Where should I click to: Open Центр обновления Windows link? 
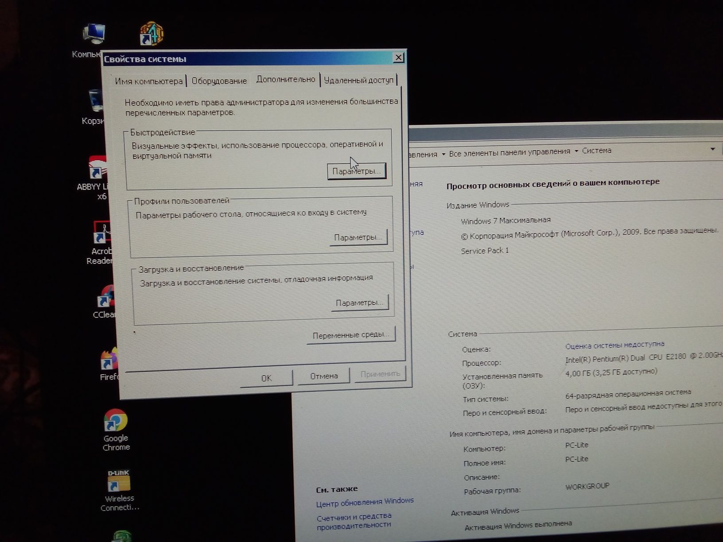coord(365,502)
